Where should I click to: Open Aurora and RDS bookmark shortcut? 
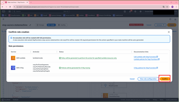coord(69,15)
